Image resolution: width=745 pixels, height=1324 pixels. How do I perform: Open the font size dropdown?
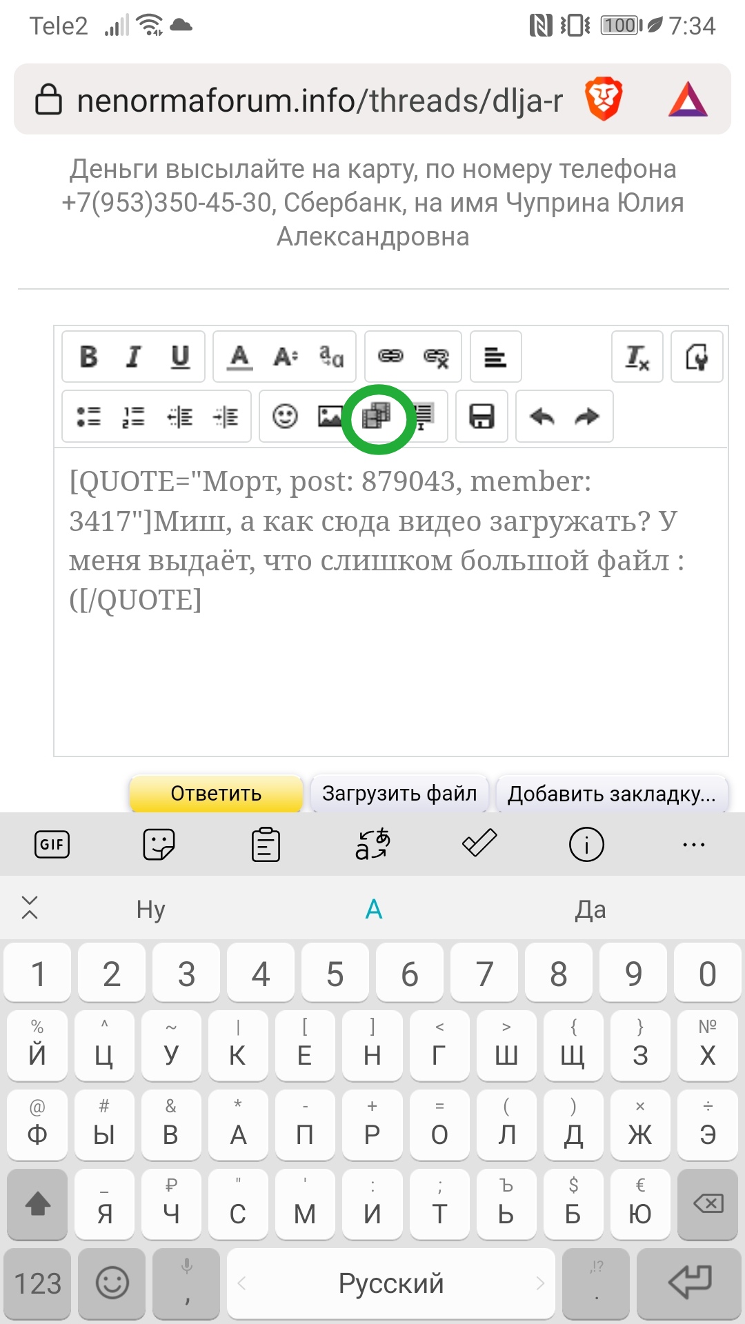(x=285, y=357)
